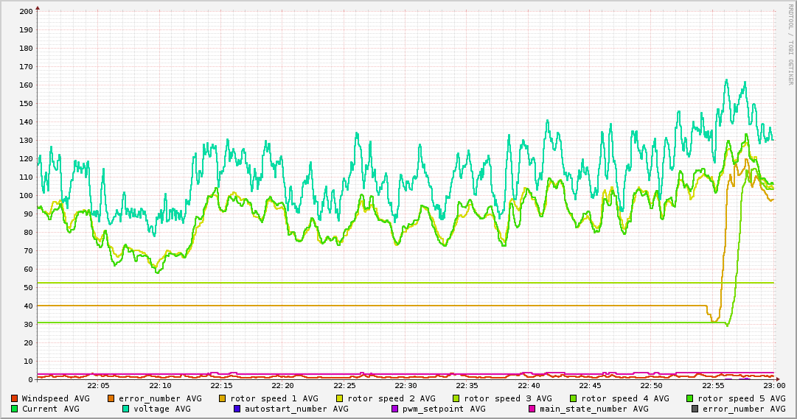Click the 100 value on y-axis
Screen dimensions: 797x419
point(26,196)
